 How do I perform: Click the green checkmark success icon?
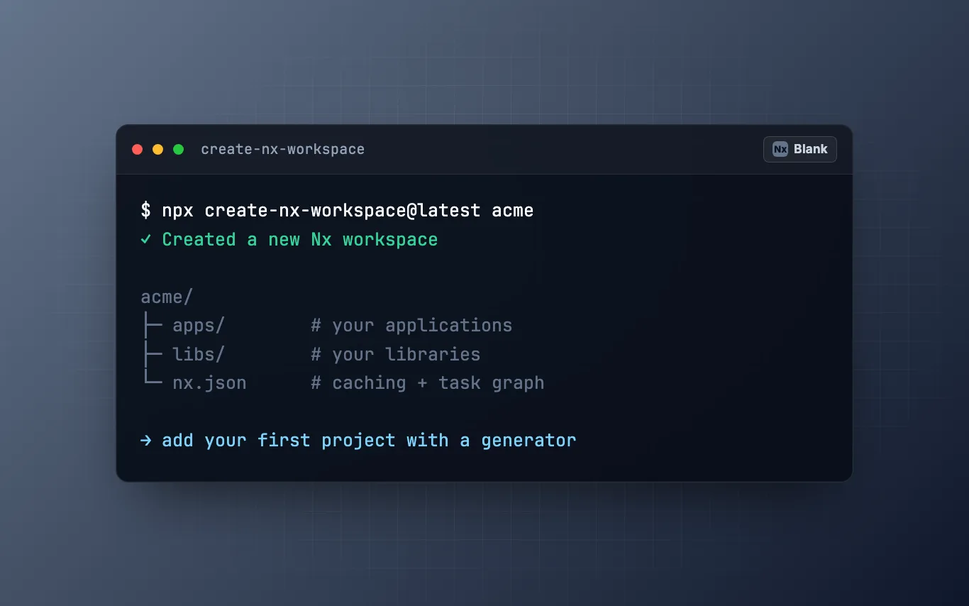tap(145, 240)
